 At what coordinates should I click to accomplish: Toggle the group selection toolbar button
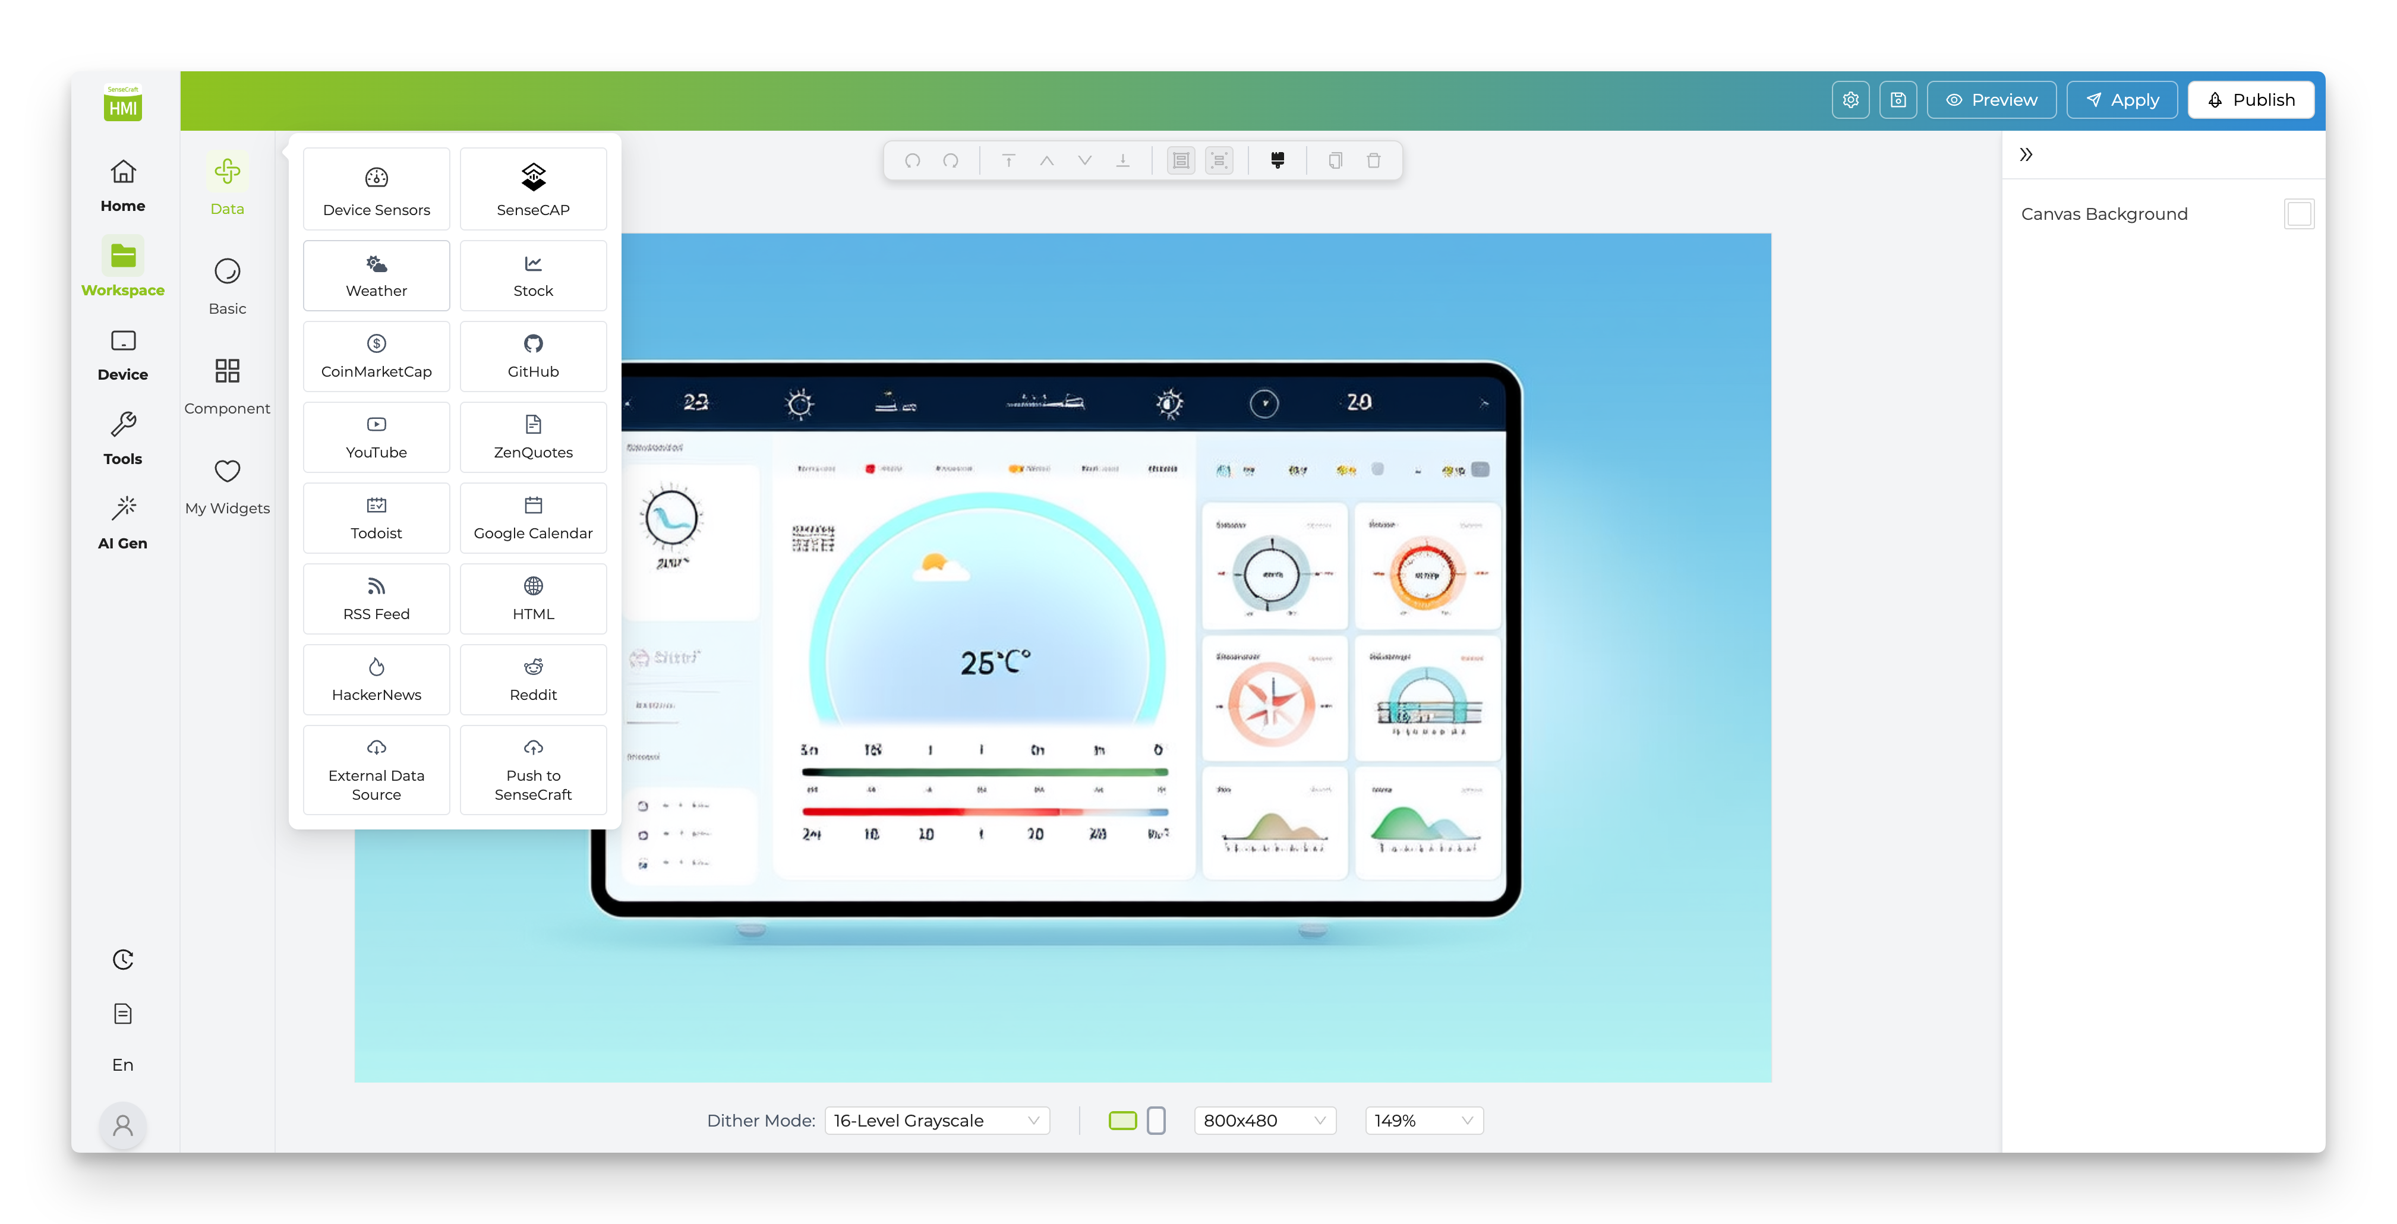pyautogui.click(x=1181, y=160)
